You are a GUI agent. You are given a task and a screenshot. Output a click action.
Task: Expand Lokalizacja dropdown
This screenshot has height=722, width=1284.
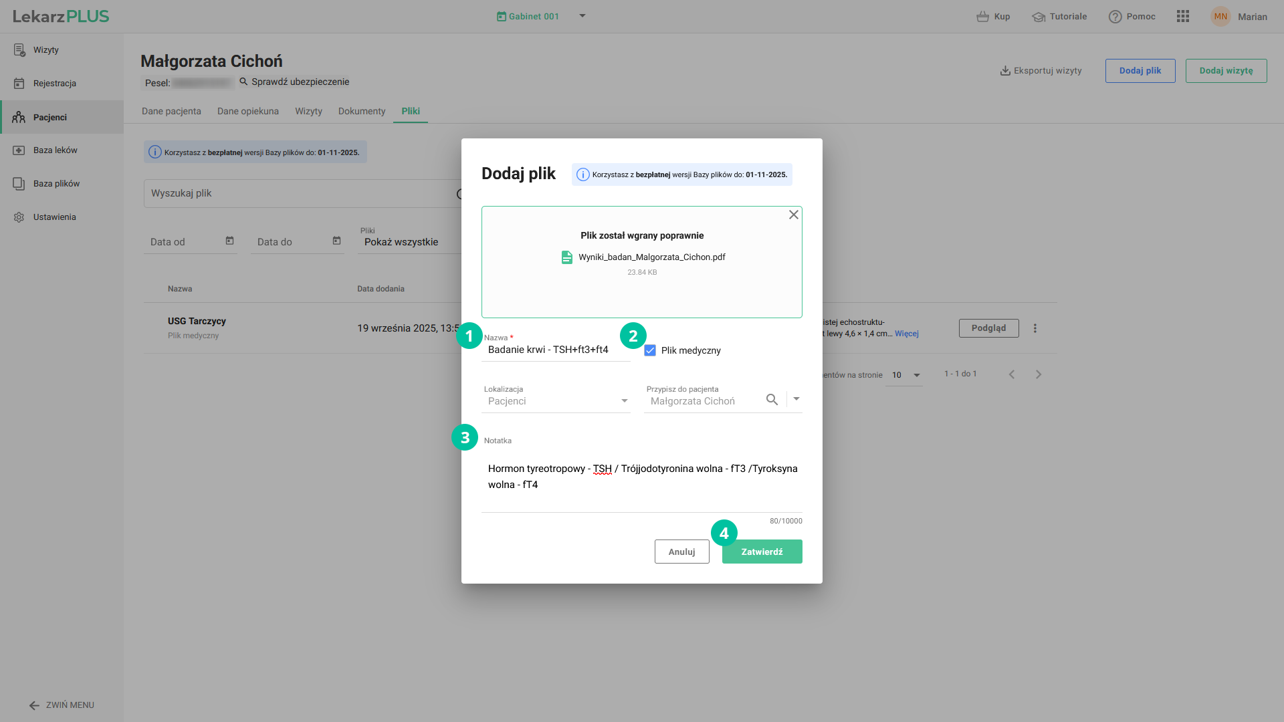click(624, 401)
